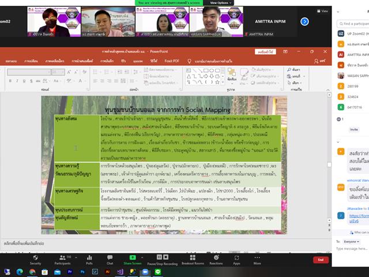Open the Foxit PDF ribbon tab
Viewport: 369px width, 277px height.
[172, 61]
